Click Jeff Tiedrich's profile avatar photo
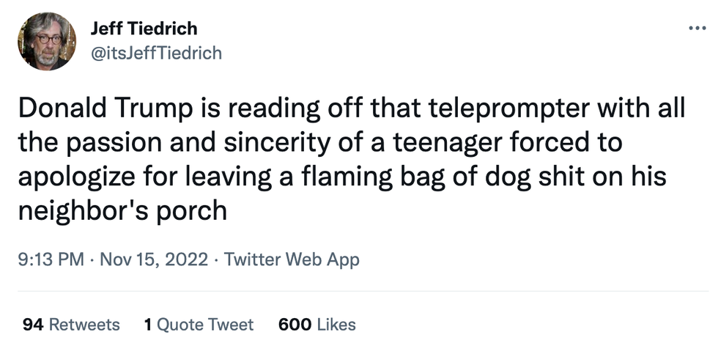This screenshot has width=718, height=354. pyautogui.click(x=48, y=42)
